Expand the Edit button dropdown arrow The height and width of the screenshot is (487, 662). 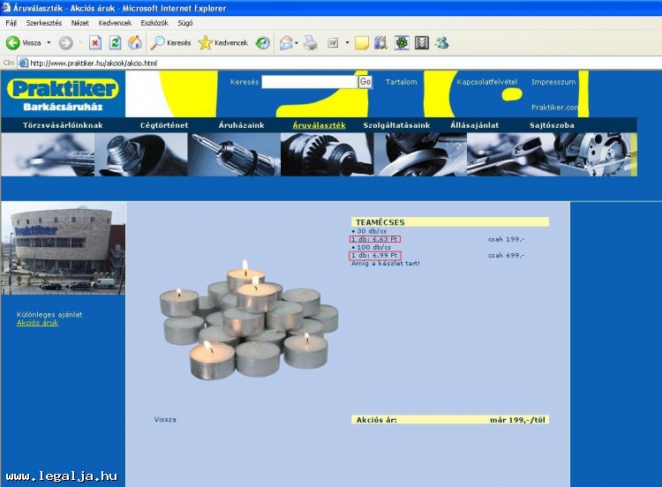coord(347,42)
